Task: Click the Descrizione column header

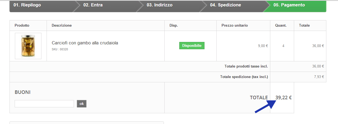Action: [x=62, y=26]
